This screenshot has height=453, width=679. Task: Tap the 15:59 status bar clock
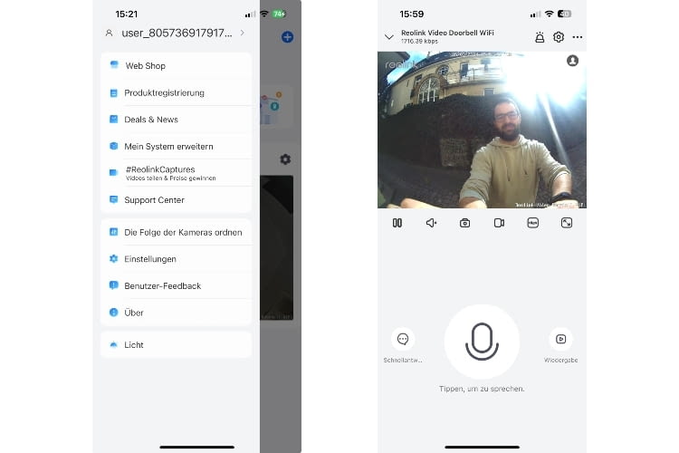point(411,14)
